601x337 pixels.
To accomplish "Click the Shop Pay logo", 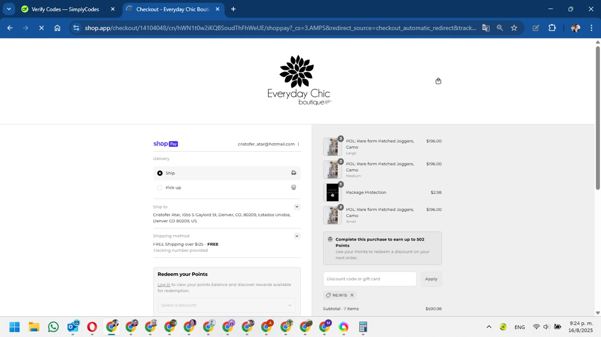I will click(x=165, y=144).
